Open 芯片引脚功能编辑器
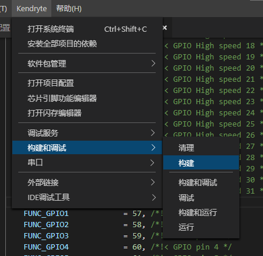263x256 pixels. (87, 98)
